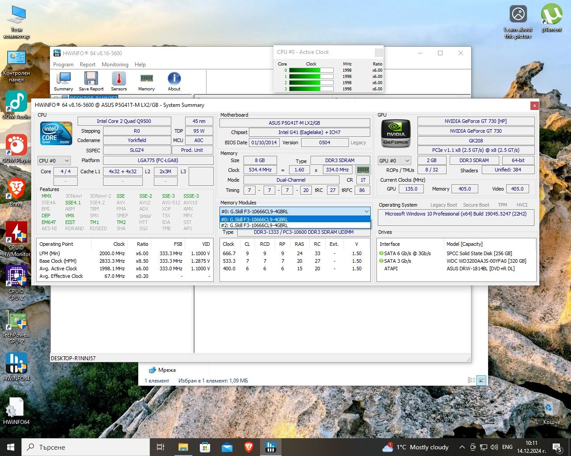This screenshot has height=456, width=571.
Task: Open Microsoft Store from taskbar
Action: coord(205,447)
